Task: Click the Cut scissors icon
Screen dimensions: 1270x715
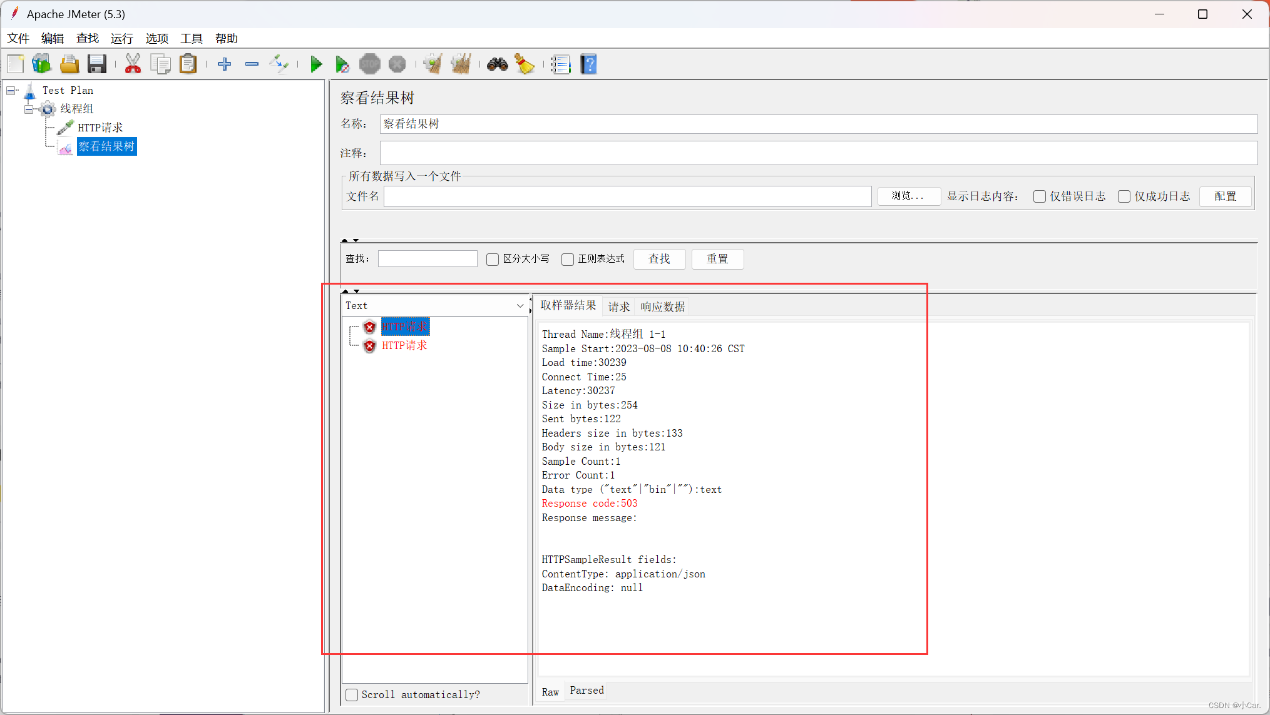Action: pyautogui.click(x=133, y=64)
